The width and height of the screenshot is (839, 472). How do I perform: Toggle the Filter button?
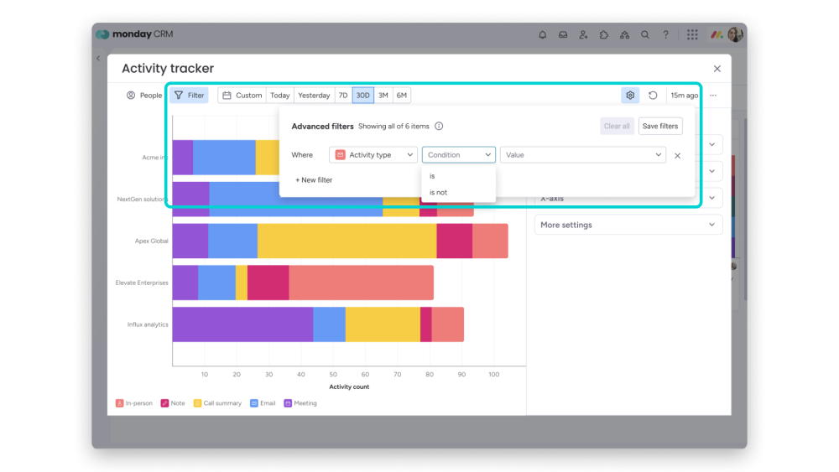tap(190, 95)
